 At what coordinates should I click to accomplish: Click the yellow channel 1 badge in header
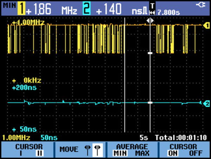[x=21, y=9]
